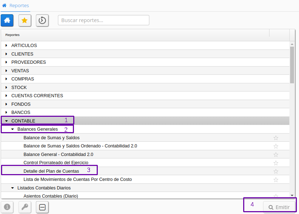Click the Reportes column header
299x214 pixels.
tap(135, 35)
